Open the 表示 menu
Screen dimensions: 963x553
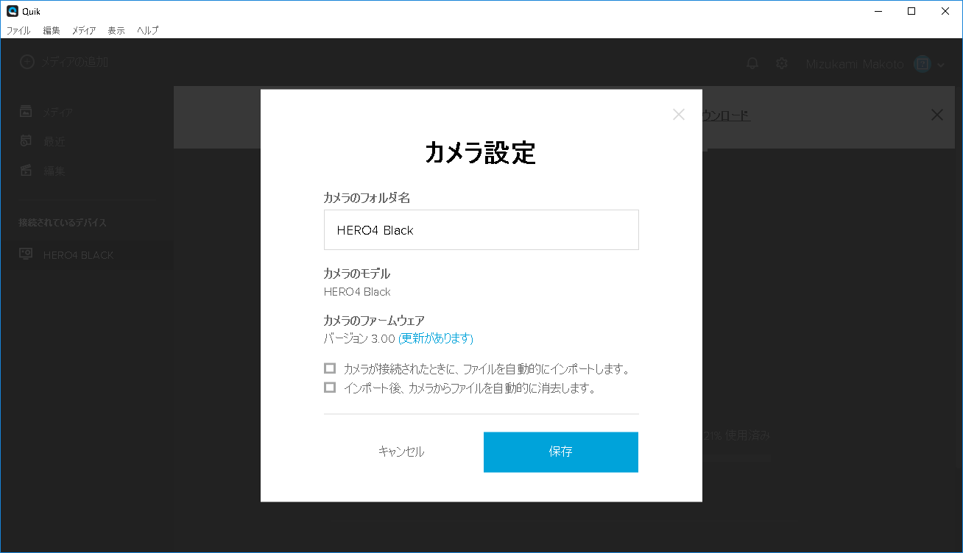116,30
